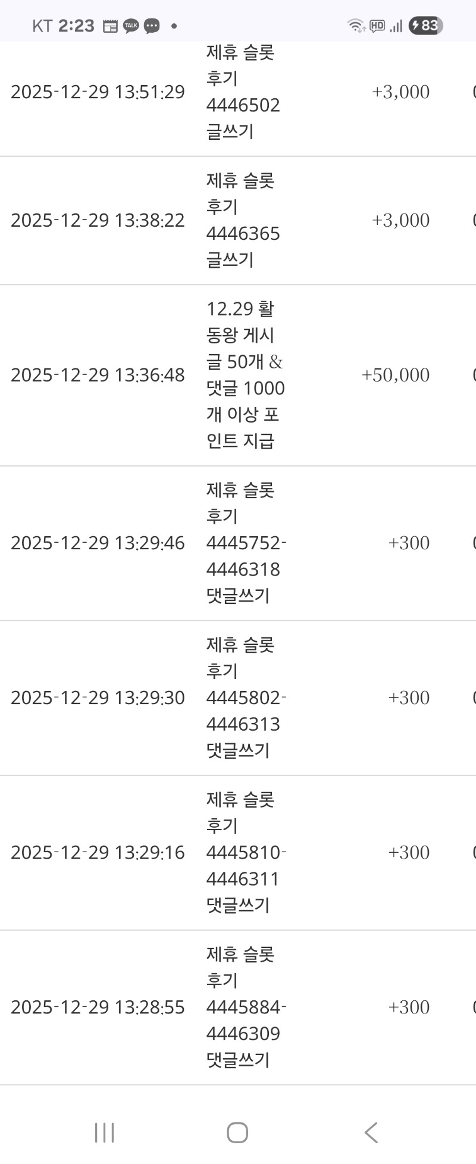Tap the signal strength bars icon
The height and width of the screenshot is (1164, 476).
[x=396, y=26]
